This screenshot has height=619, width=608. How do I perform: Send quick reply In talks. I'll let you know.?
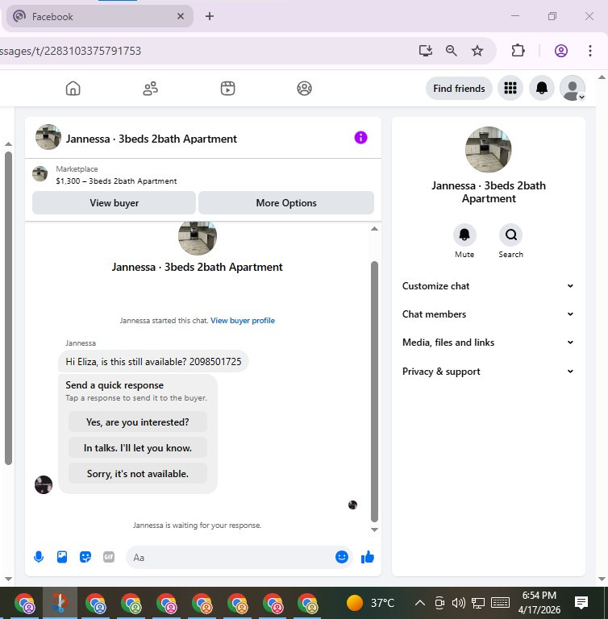137,447
